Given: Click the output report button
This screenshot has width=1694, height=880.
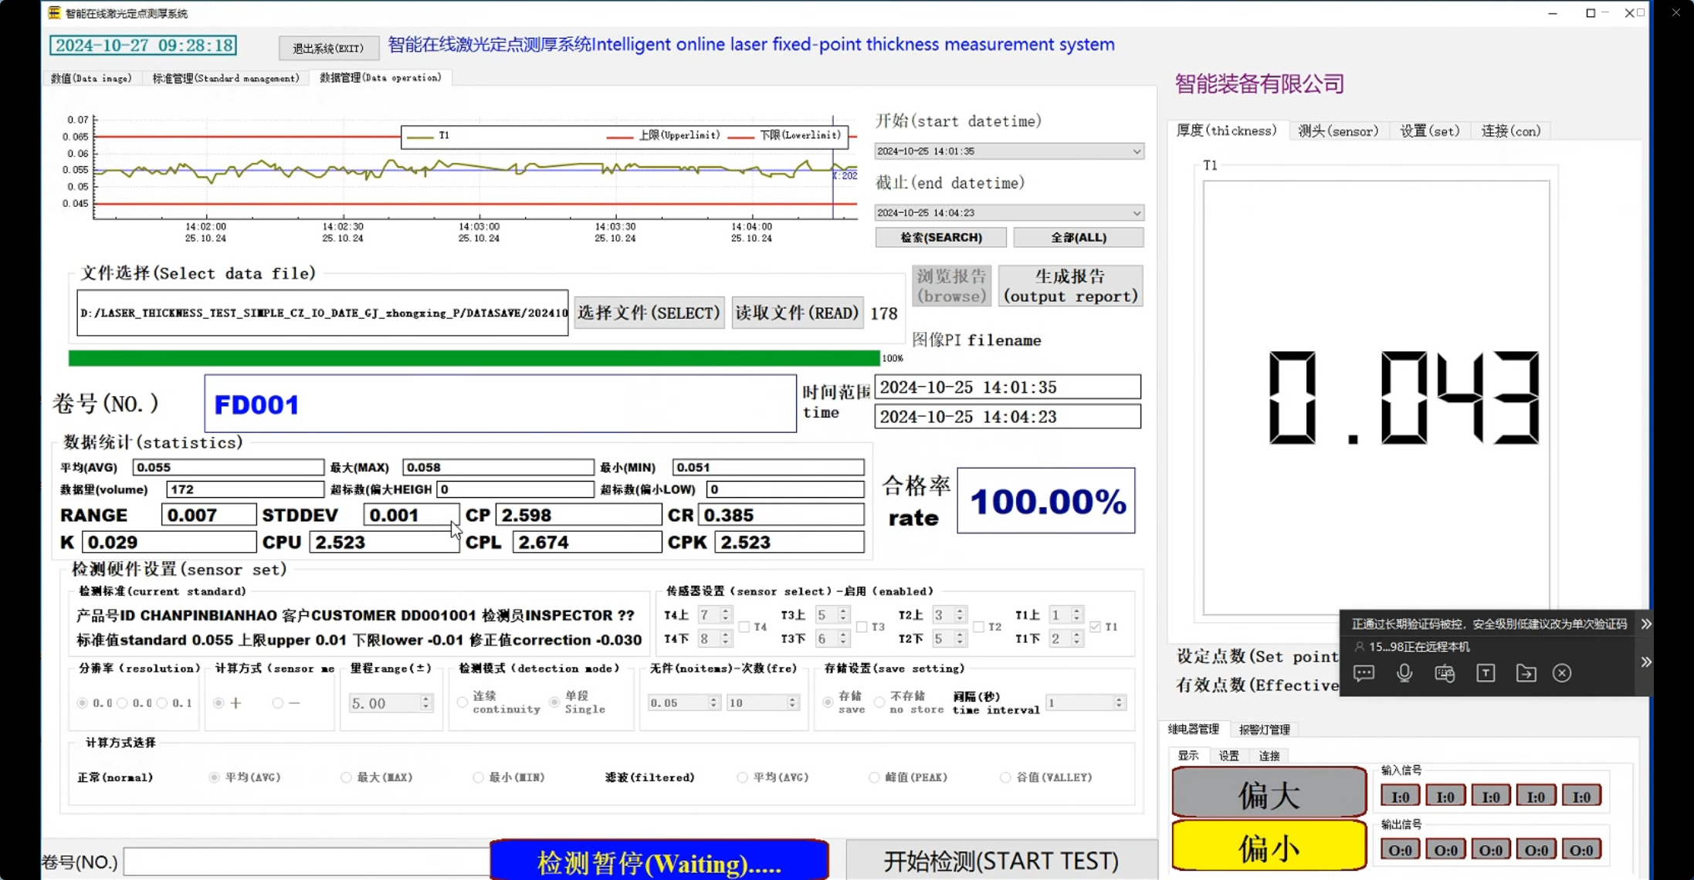Looking at the screenshot, I should pyautogui.click(x=1070, y=286).
